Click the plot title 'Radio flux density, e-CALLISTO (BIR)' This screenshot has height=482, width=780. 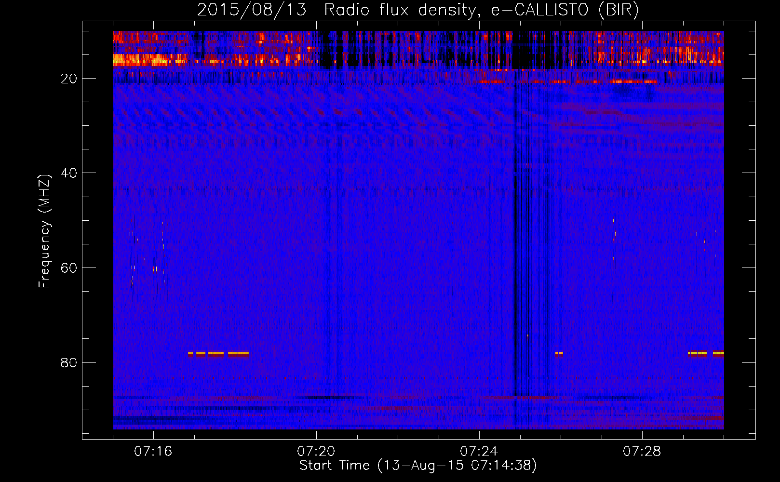pos(482,10)
